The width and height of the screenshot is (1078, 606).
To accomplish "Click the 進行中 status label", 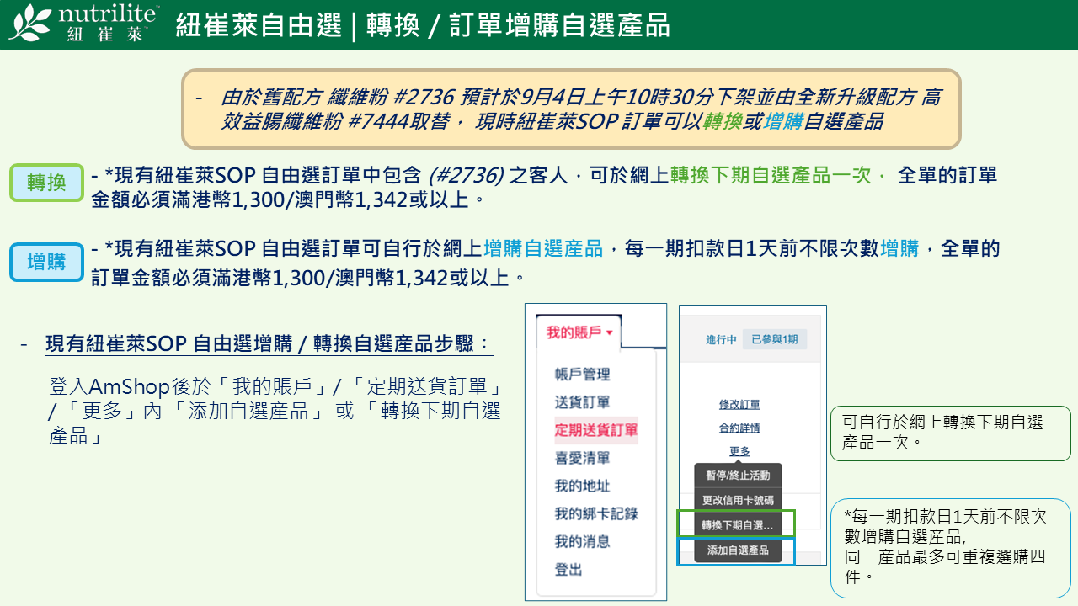I will pos(722,340).
